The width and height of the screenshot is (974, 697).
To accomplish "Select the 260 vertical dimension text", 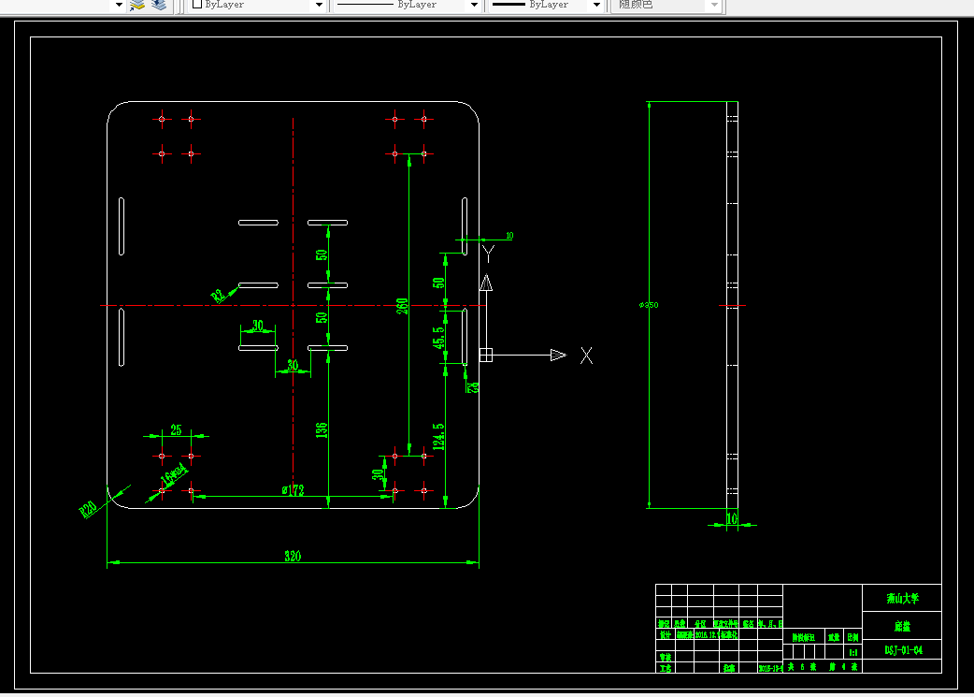I will click(x=402, y=306).
